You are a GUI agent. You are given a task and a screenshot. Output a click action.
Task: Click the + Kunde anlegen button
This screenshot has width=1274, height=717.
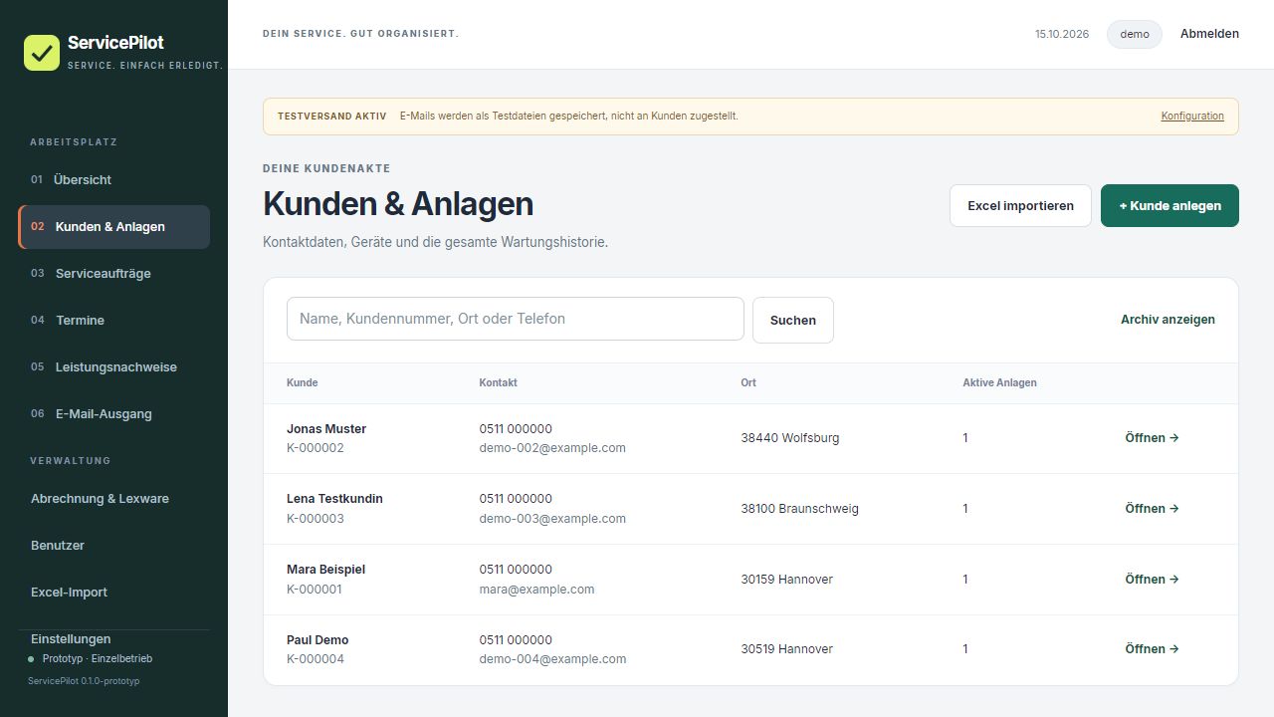1169,206
